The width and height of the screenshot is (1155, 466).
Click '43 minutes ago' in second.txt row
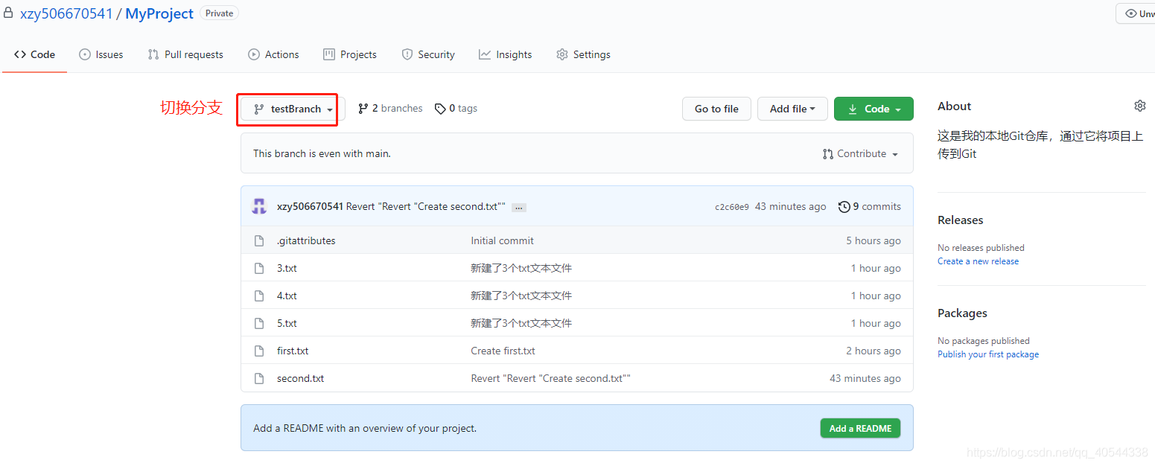point(865,378)
